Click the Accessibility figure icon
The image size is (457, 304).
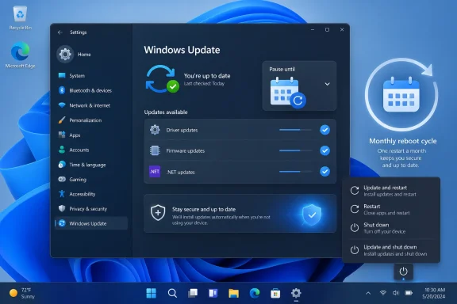62,194
